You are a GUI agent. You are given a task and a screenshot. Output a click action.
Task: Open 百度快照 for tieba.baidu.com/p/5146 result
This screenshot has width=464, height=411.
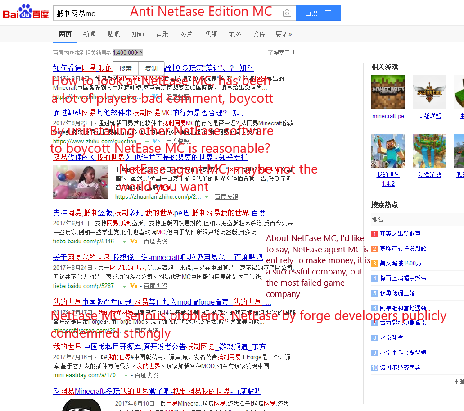tap(155, 242)
